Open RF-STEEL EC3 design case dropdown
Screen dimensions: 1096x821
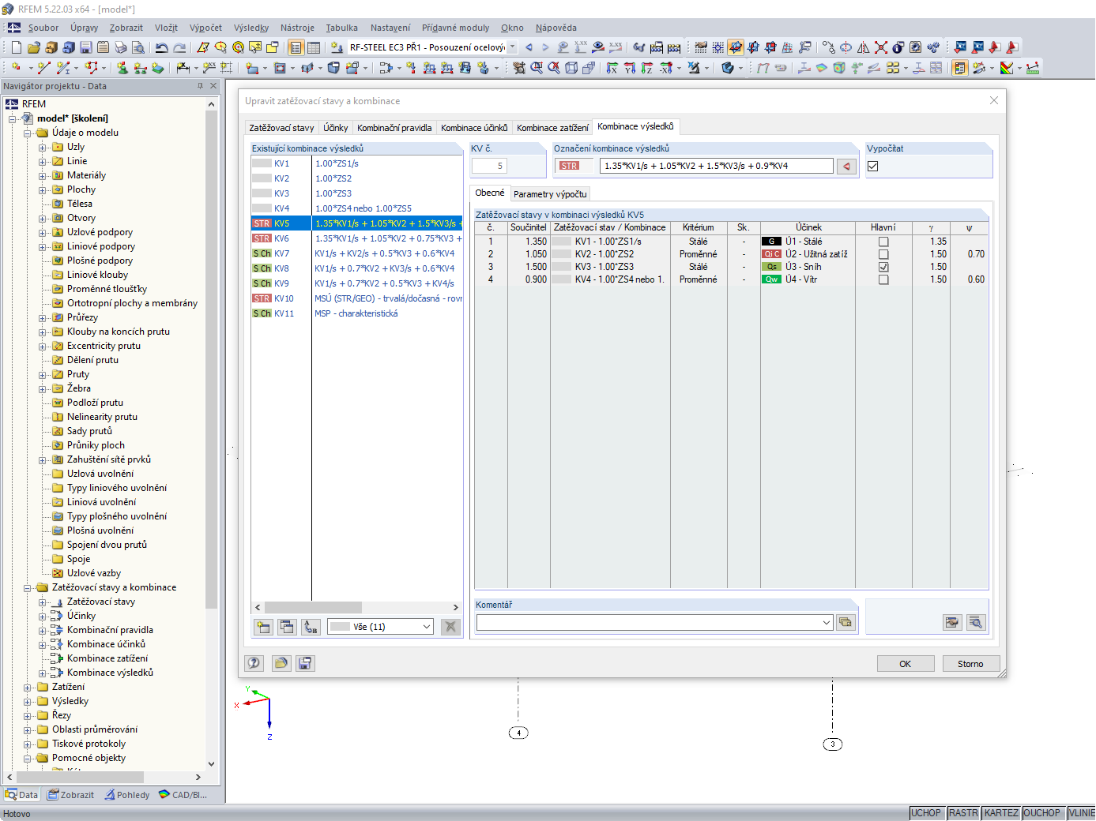coord(512,47)
